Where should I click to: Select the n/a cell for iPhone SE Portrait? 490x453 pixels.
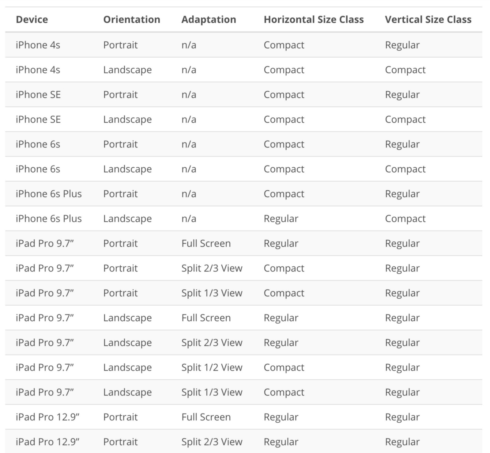[x=189, y=94]
